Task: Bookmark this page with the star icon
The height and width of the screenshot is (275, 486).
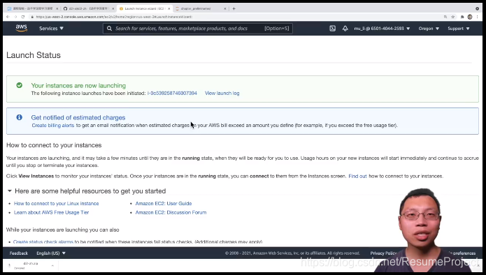Action: [x=453, y=17]
